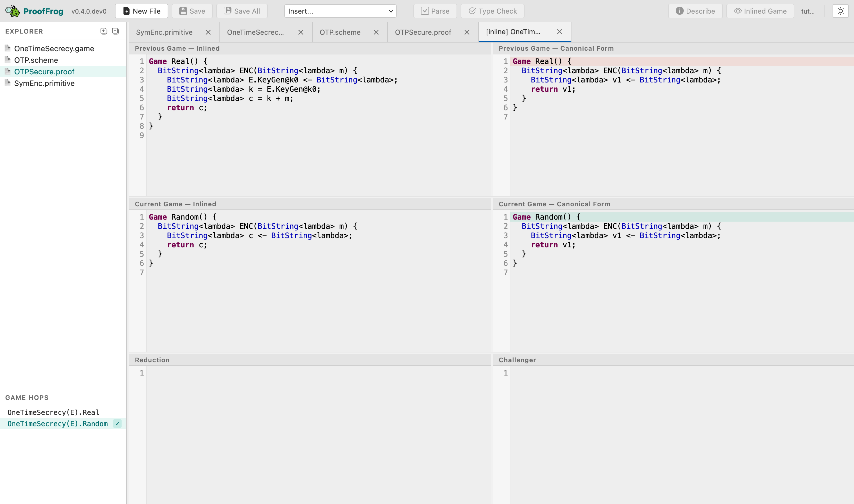Toggle the Inlined Game eye button
Viewport: 854px width, 504px height.
tap(760, 11)
